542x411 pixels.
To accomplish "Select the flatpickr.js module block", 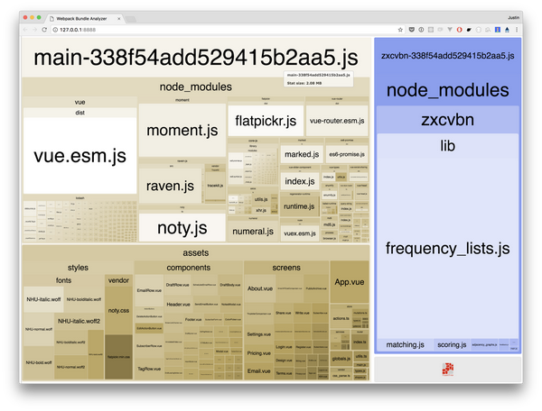I will pyautogui.click(x=266, y=121).
